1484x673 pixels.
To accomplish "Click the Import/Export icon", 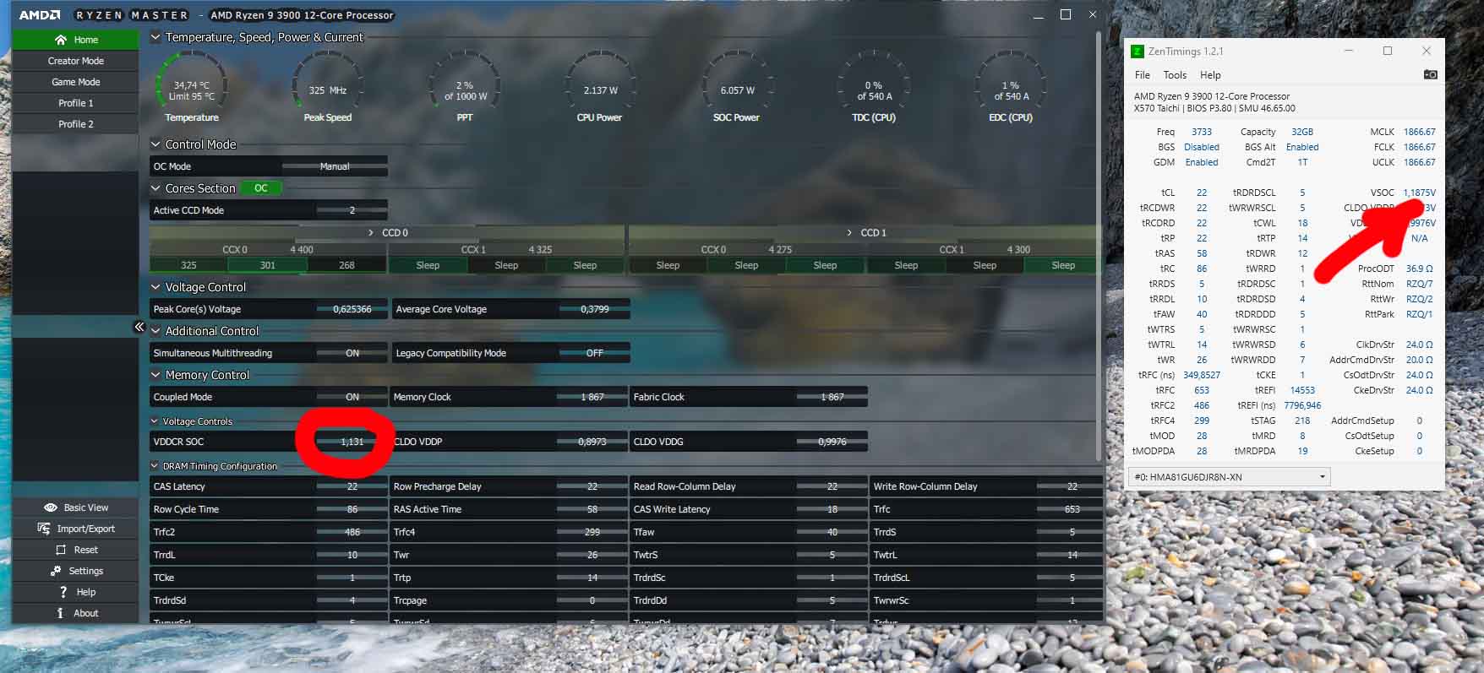I will pos(44,529).
